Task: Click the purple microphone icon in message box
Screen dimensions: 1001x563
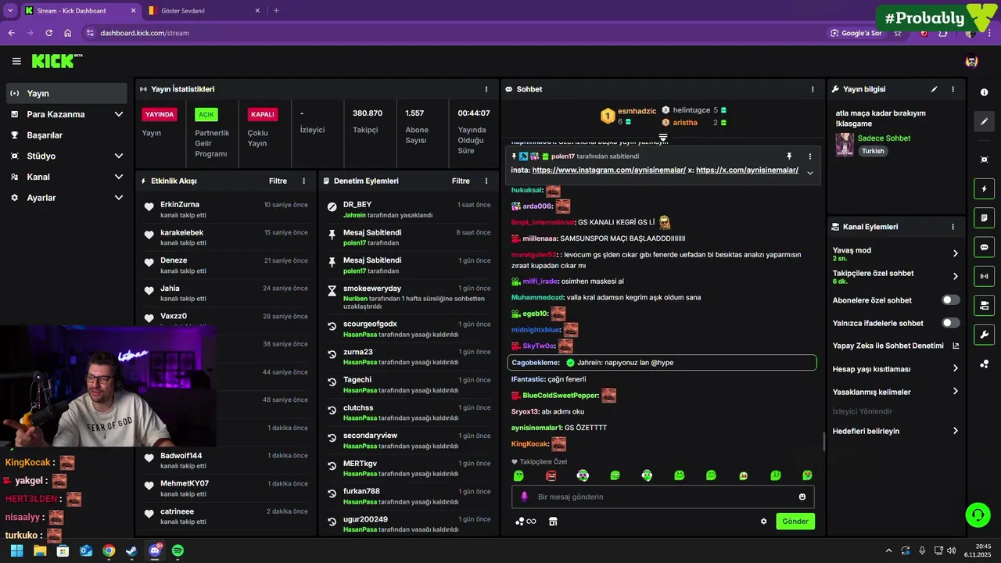Action: (524, 497)
